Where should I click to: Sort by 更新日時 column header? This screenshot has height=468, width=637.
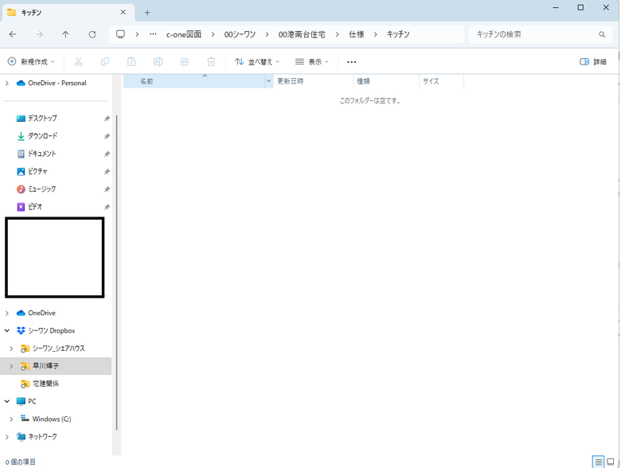[291, 81]
